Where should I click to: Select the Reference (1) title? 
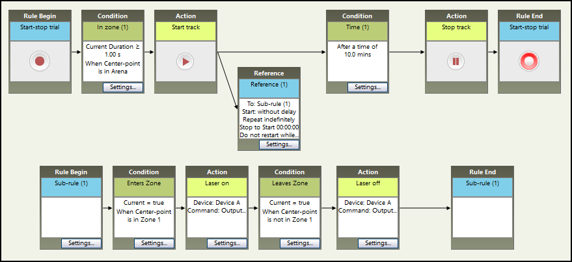click(269, 84)
